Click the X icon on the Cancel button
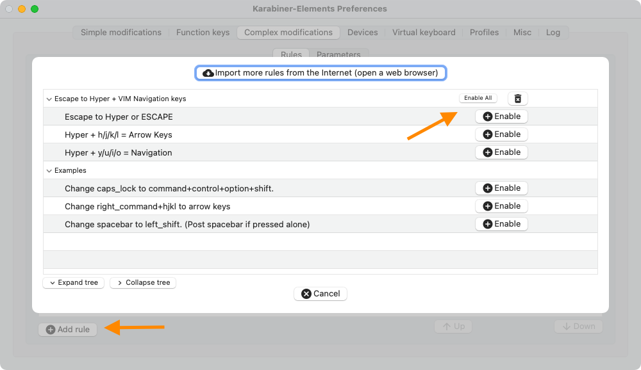This screenshot has width=641, height=370. tap(306, 293)
